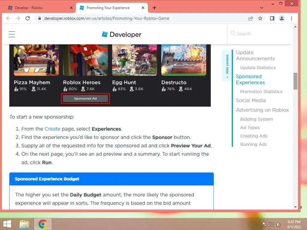The image size is (307, 230).
Task: Click the Destructo game thumbnail
Action: (x=184, y=60)
